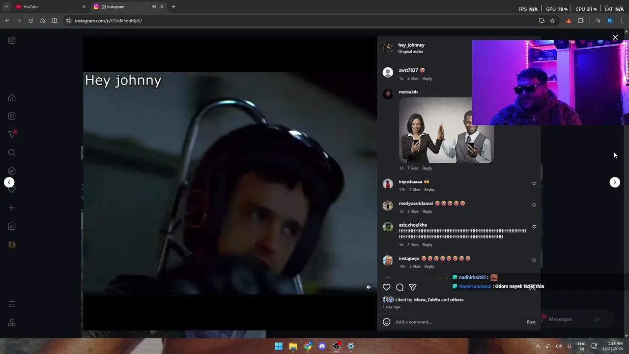Mute the Instagram tab audio icon
This screenshot has width=629, height=354.
(x=154, y=7)
